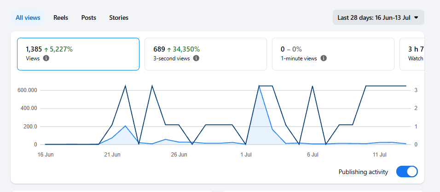Viewport: 440px width, 192px height.
Task: Turn off the Publishing activity toggle
Action: tap(407, 172)
